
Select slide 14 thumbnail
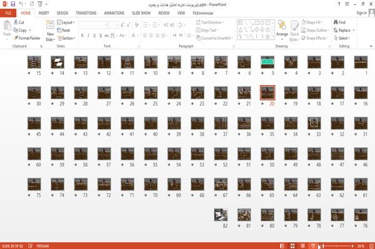(x=57, y=62)
